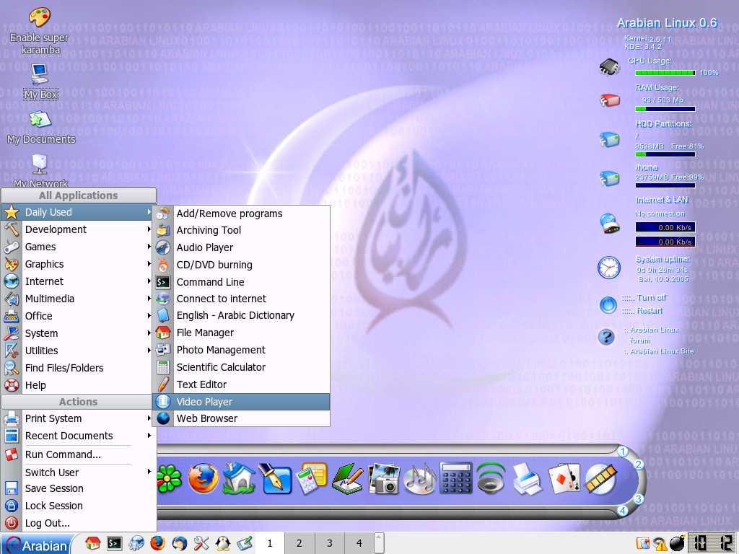The height and width of the screenshot is (554, 739).
Task: Select Lock Session menu item
Action: pyautogui.click(x=78, y=506)
